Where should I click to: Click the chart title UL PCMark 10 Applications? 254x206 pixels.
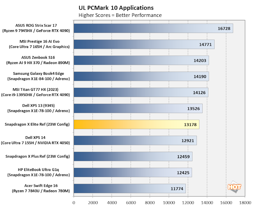tap(116, 8)
